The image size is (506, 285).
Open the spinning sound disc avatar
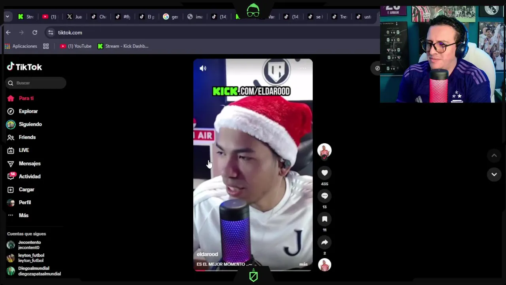tap(325, 265)
